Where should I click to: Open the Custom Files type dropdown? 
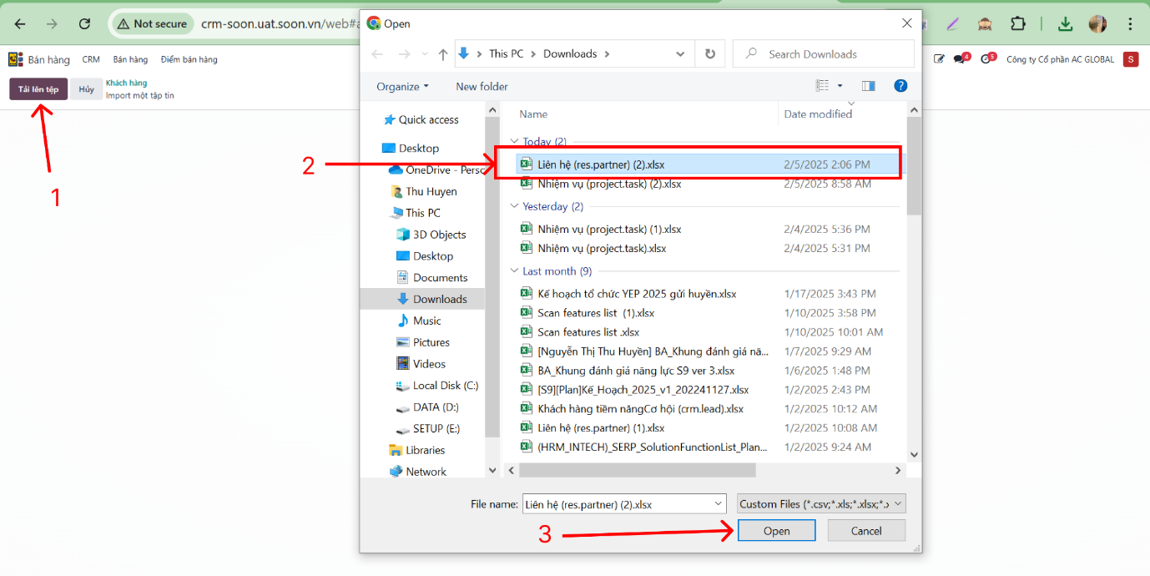[822, 504]
